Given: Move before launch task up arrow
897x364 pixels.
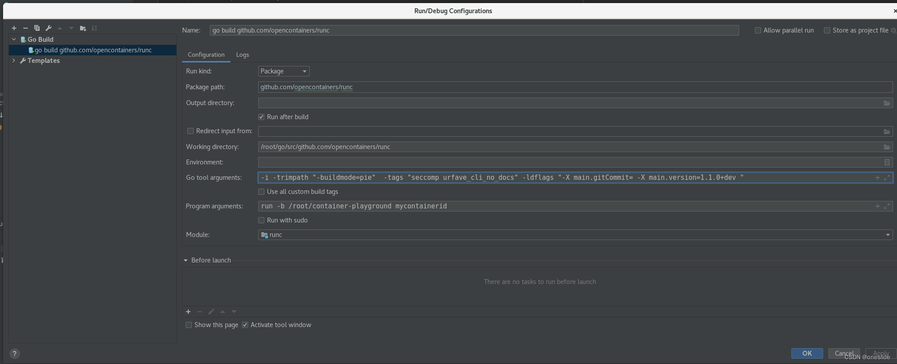Looking at the screenshot, I should point(223,312).
